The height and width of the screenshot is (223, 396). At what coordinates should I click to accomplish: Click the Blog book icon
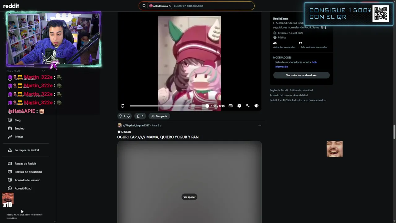[10, 120]
